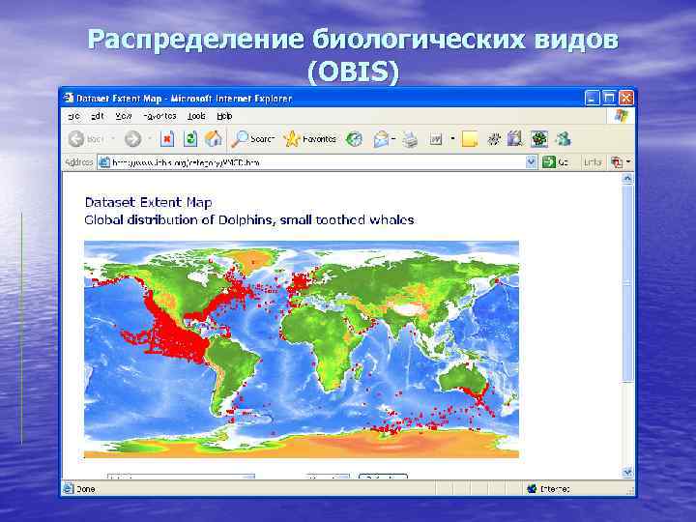Open the Edit menu

(98, 116)
